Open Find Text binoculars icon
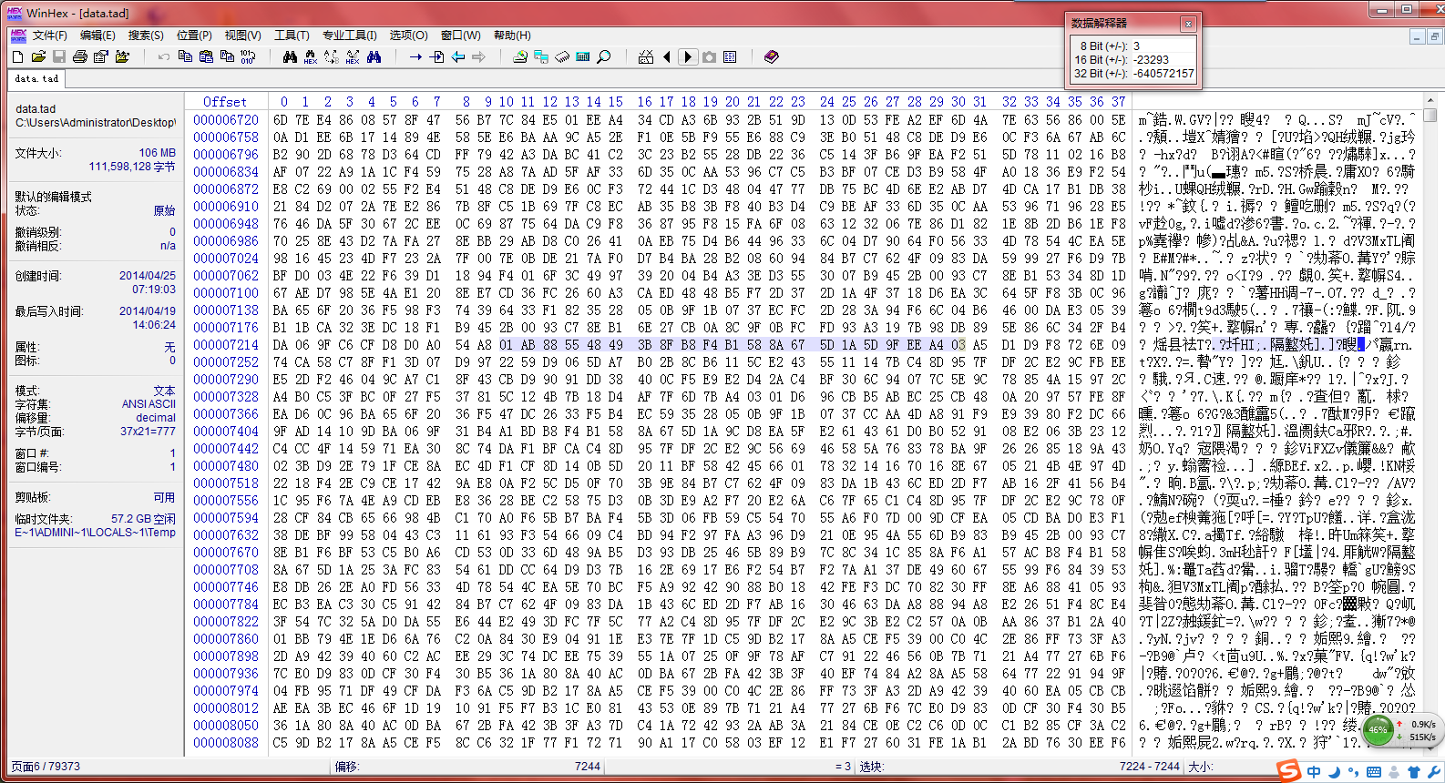This screenshot has height=783, width=1445. [x=290, y=56]
